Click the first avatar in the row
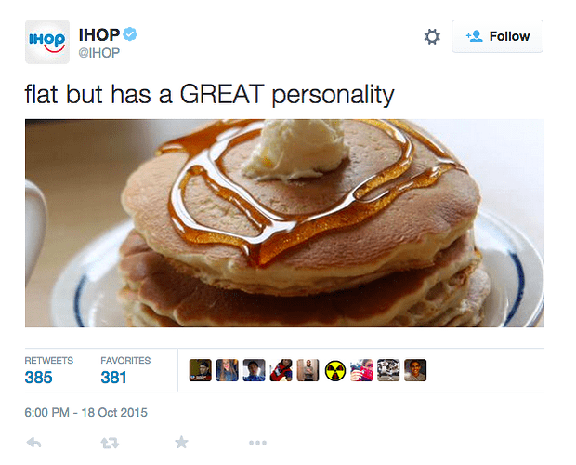The height and width of the screenshot is (465, 576). pyautogui.click(x=201, y=370)
